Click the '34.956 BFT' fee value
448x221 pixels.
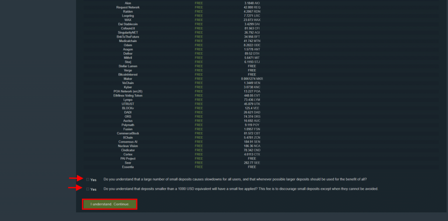pos(252,37)
